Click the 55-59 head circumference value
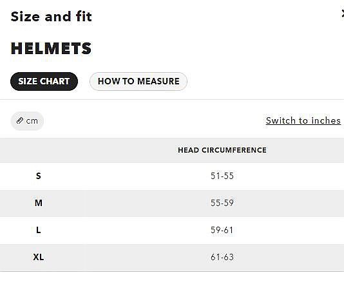 coord(222,203)
